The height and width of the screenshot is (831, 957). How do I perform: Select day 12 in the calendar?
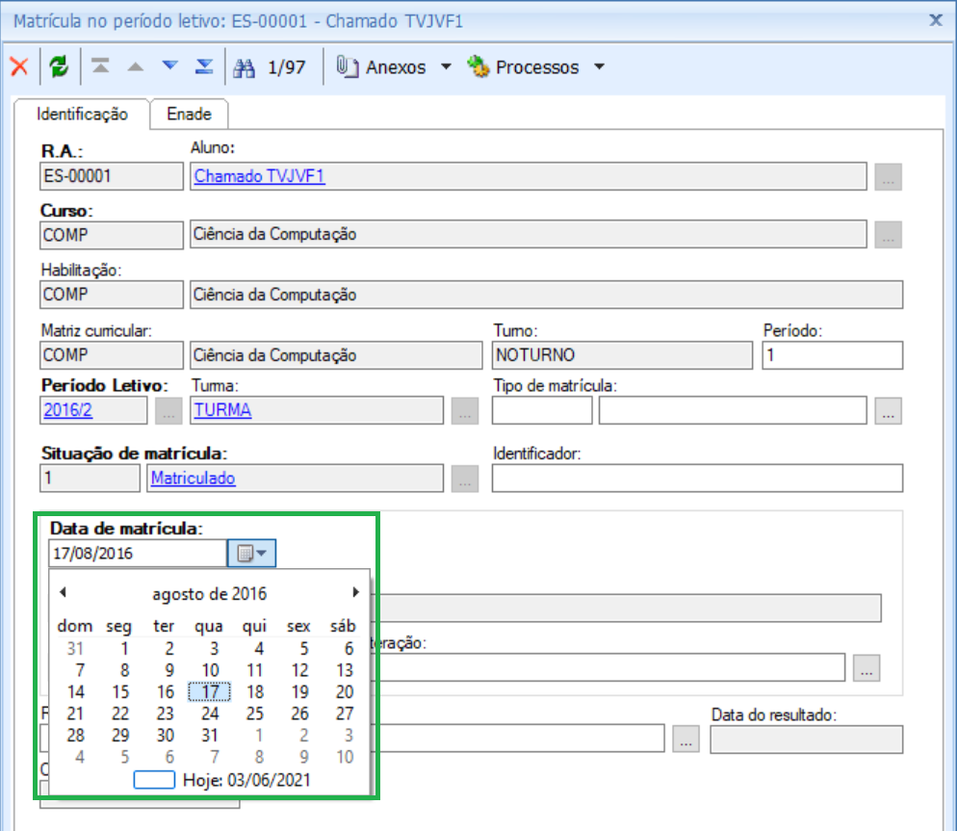point(299,670)
